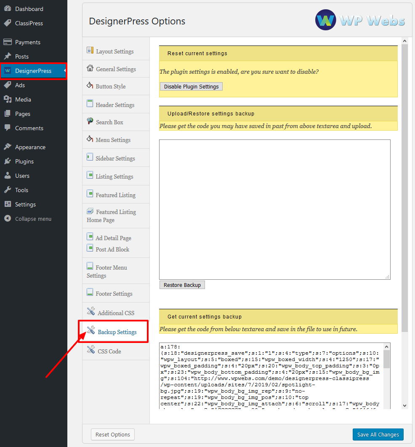Click the Settings sliders icon in sidebar

coord(8,204)
